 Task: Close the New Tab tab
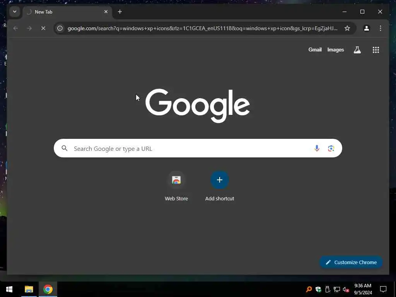click(106, 12)
